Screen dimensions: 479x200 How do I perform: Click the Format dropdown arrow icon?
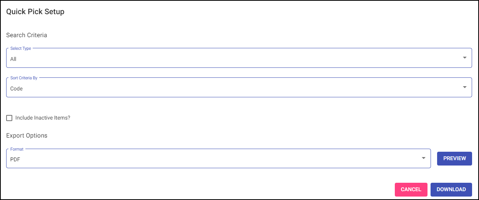tap(424, 158)
